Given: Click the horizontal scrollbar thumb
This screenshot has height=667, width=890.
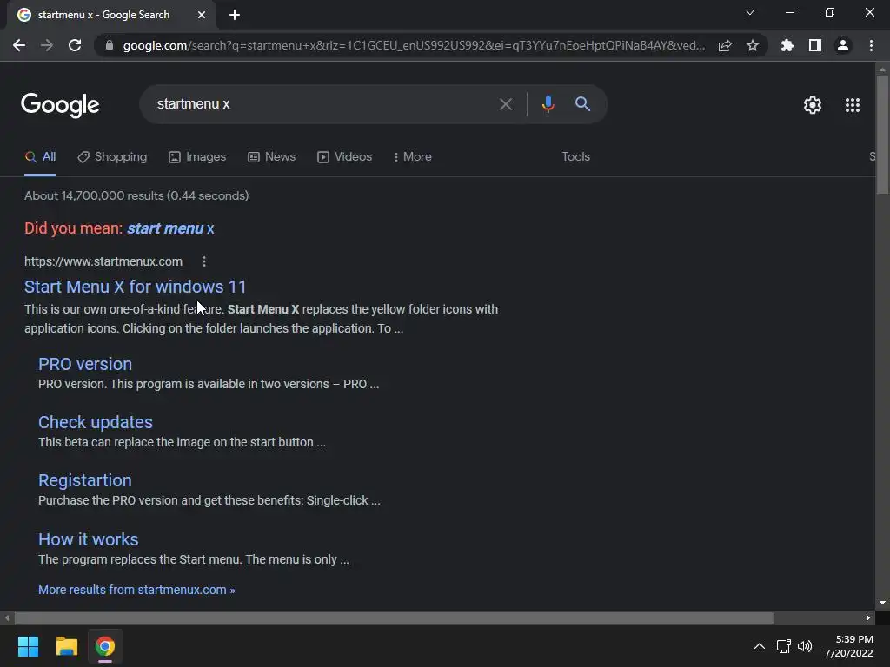Looking at the screenshot, I should click(394, 617).
